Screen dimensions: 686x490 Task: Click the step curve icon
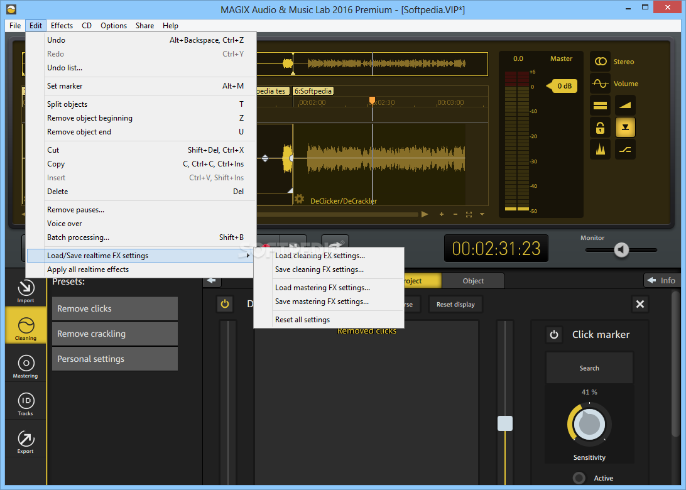625,150
